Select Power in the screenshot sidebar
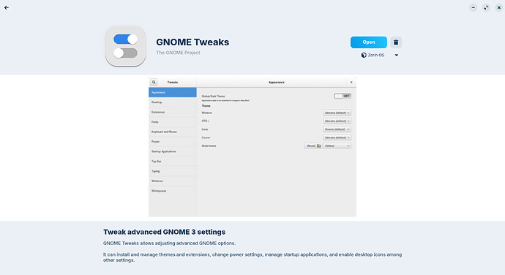505x275 pixels. point(173,142)
